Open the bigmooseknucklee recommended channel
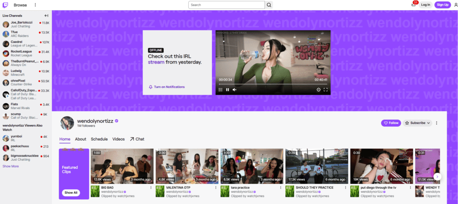 26,158
